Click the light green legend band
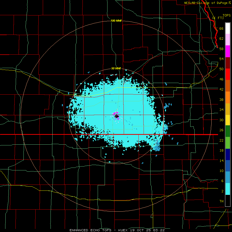This screenshot has width=232, height=232. (x=228, y=143)
